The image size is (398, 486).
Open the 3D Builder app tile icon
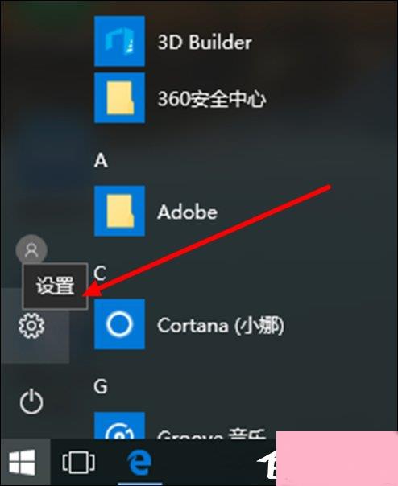pos(119,41)
